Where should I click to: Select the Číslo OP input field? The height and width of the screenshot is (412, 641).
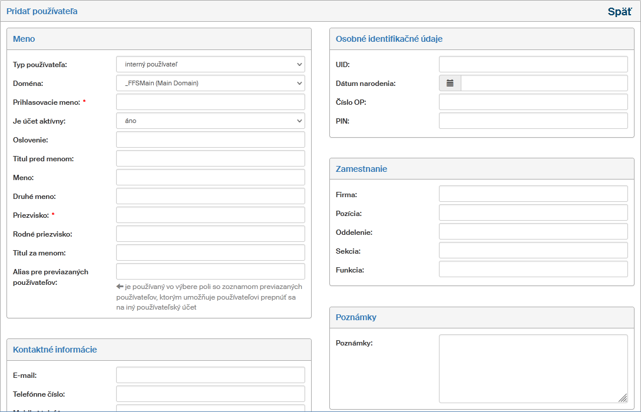(533, 102)
